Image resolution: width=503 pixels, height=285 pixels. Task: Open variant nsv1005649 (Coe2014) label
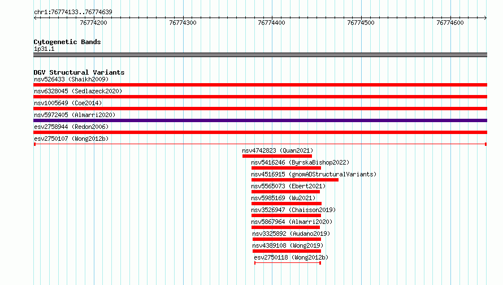click(x=68, y=103)
